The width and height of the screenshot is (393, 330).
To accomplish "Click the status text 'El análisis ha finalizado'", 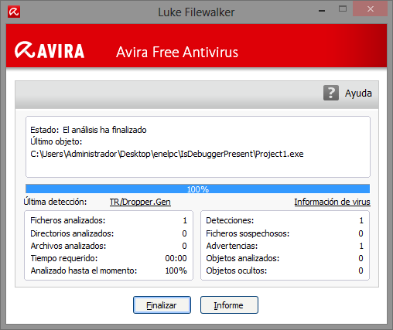I will pos(104,130).
